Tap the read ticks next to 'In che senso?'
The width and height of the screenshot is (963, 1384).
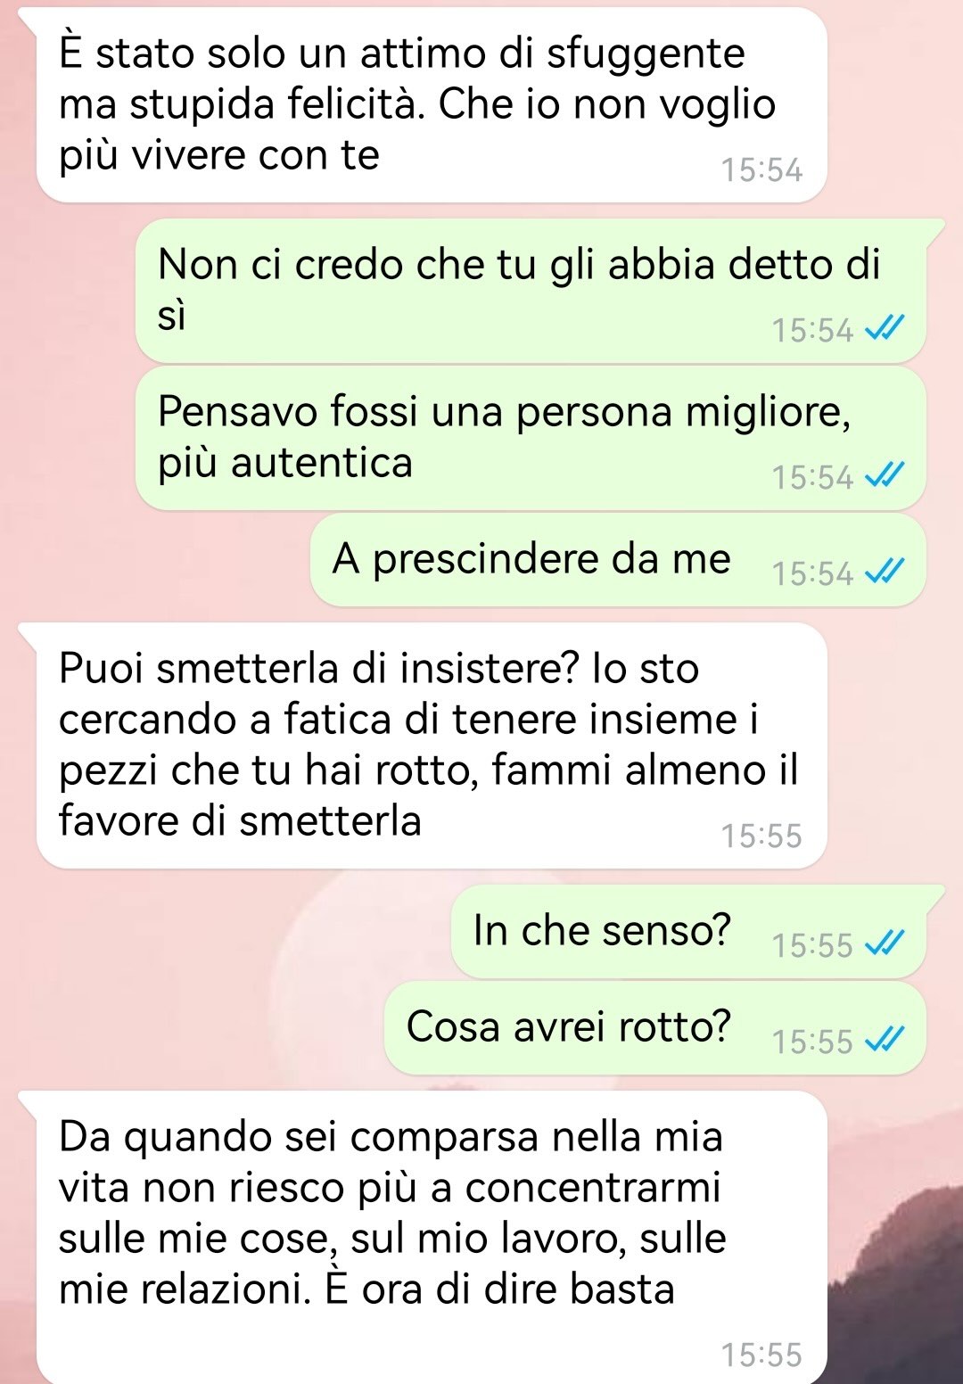coord(885,944)
